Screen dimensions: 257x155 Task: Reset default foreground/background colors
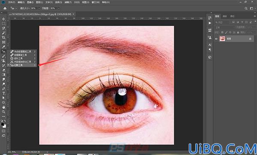click(2, 121)
